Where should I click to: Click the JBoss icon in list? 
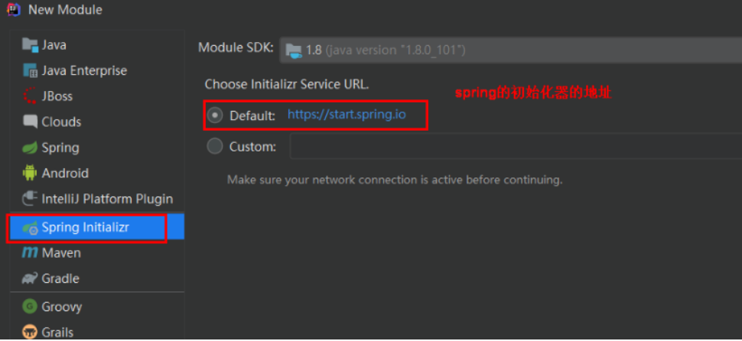[30, 96]
